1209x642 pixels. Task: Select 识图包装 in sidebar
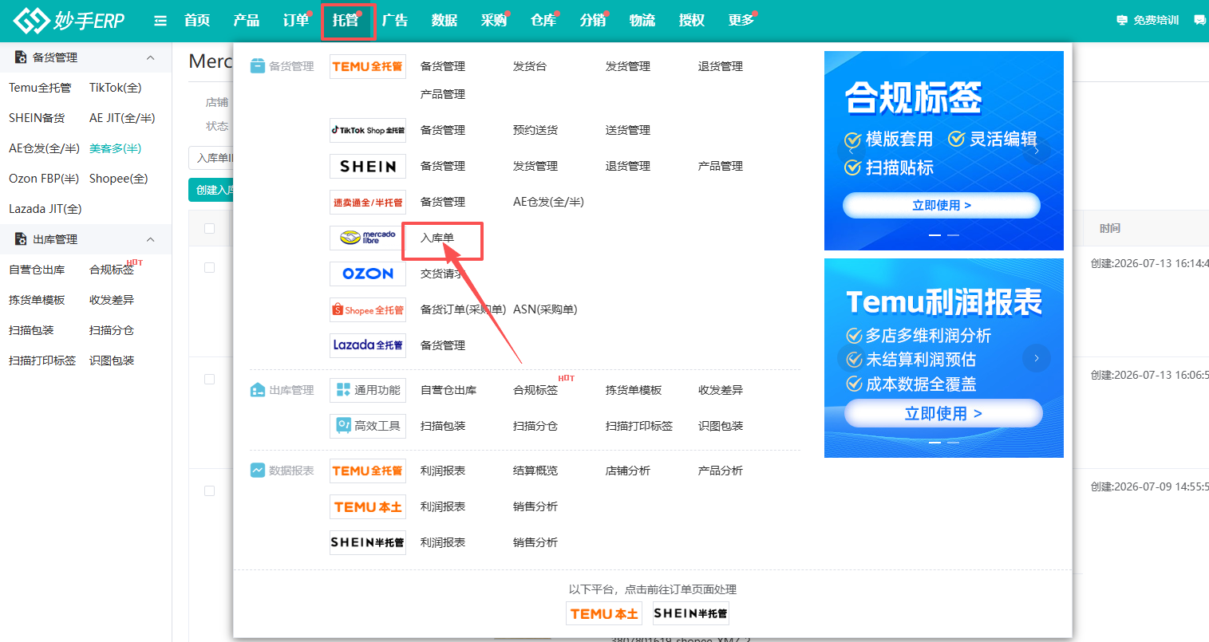(x=112, y=360)
